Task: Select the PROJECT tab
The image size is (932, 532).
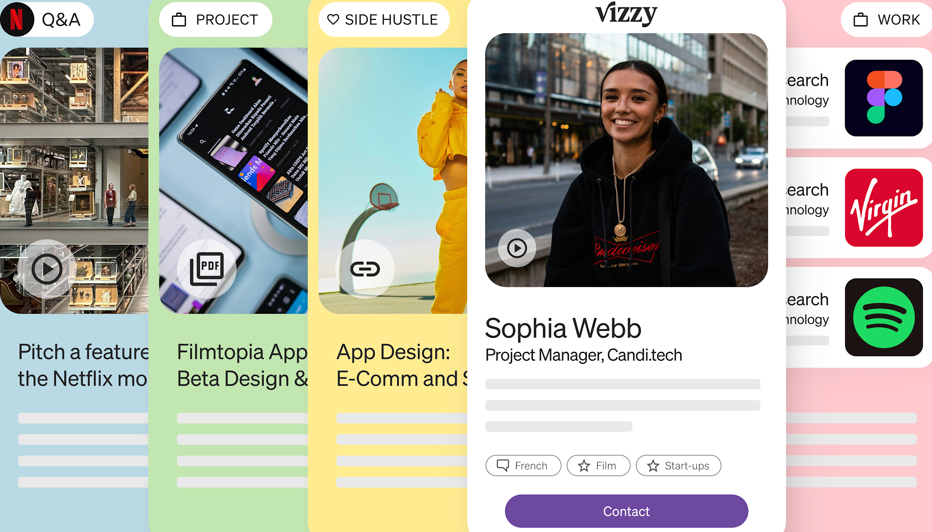Action: (x=216, y=19)
